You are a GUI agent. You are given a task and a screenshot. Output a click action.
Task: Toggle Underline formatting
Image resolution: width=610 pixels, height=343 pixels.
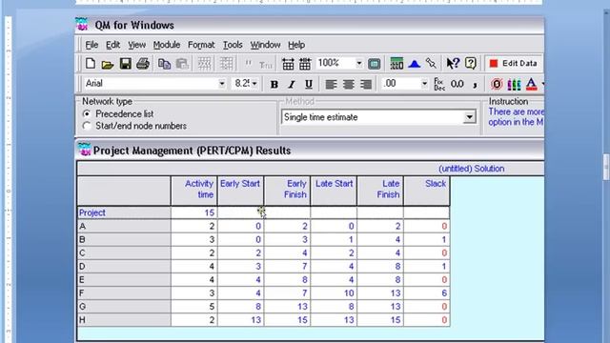point(309,84)
